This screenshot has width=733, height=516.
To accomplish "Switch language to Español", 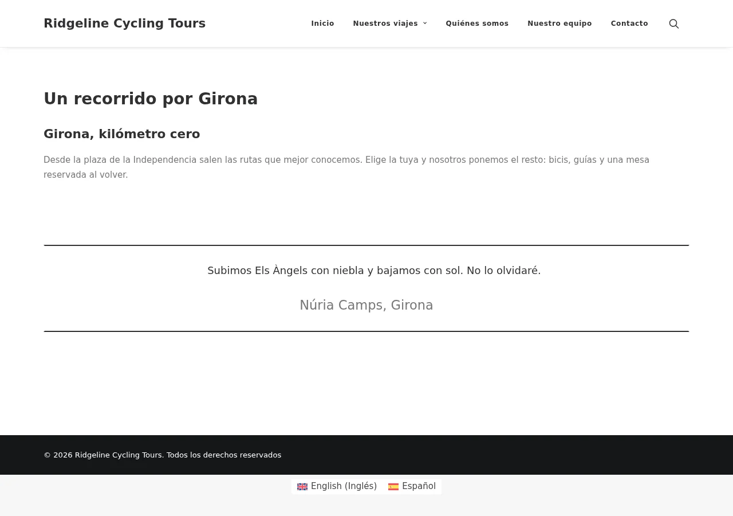I will click(412, 486).
